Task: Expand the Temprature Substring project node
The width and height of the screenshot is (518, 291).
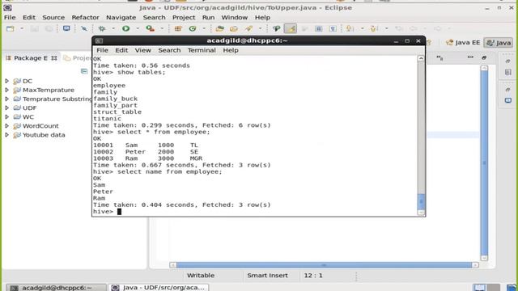Action: 7,99
